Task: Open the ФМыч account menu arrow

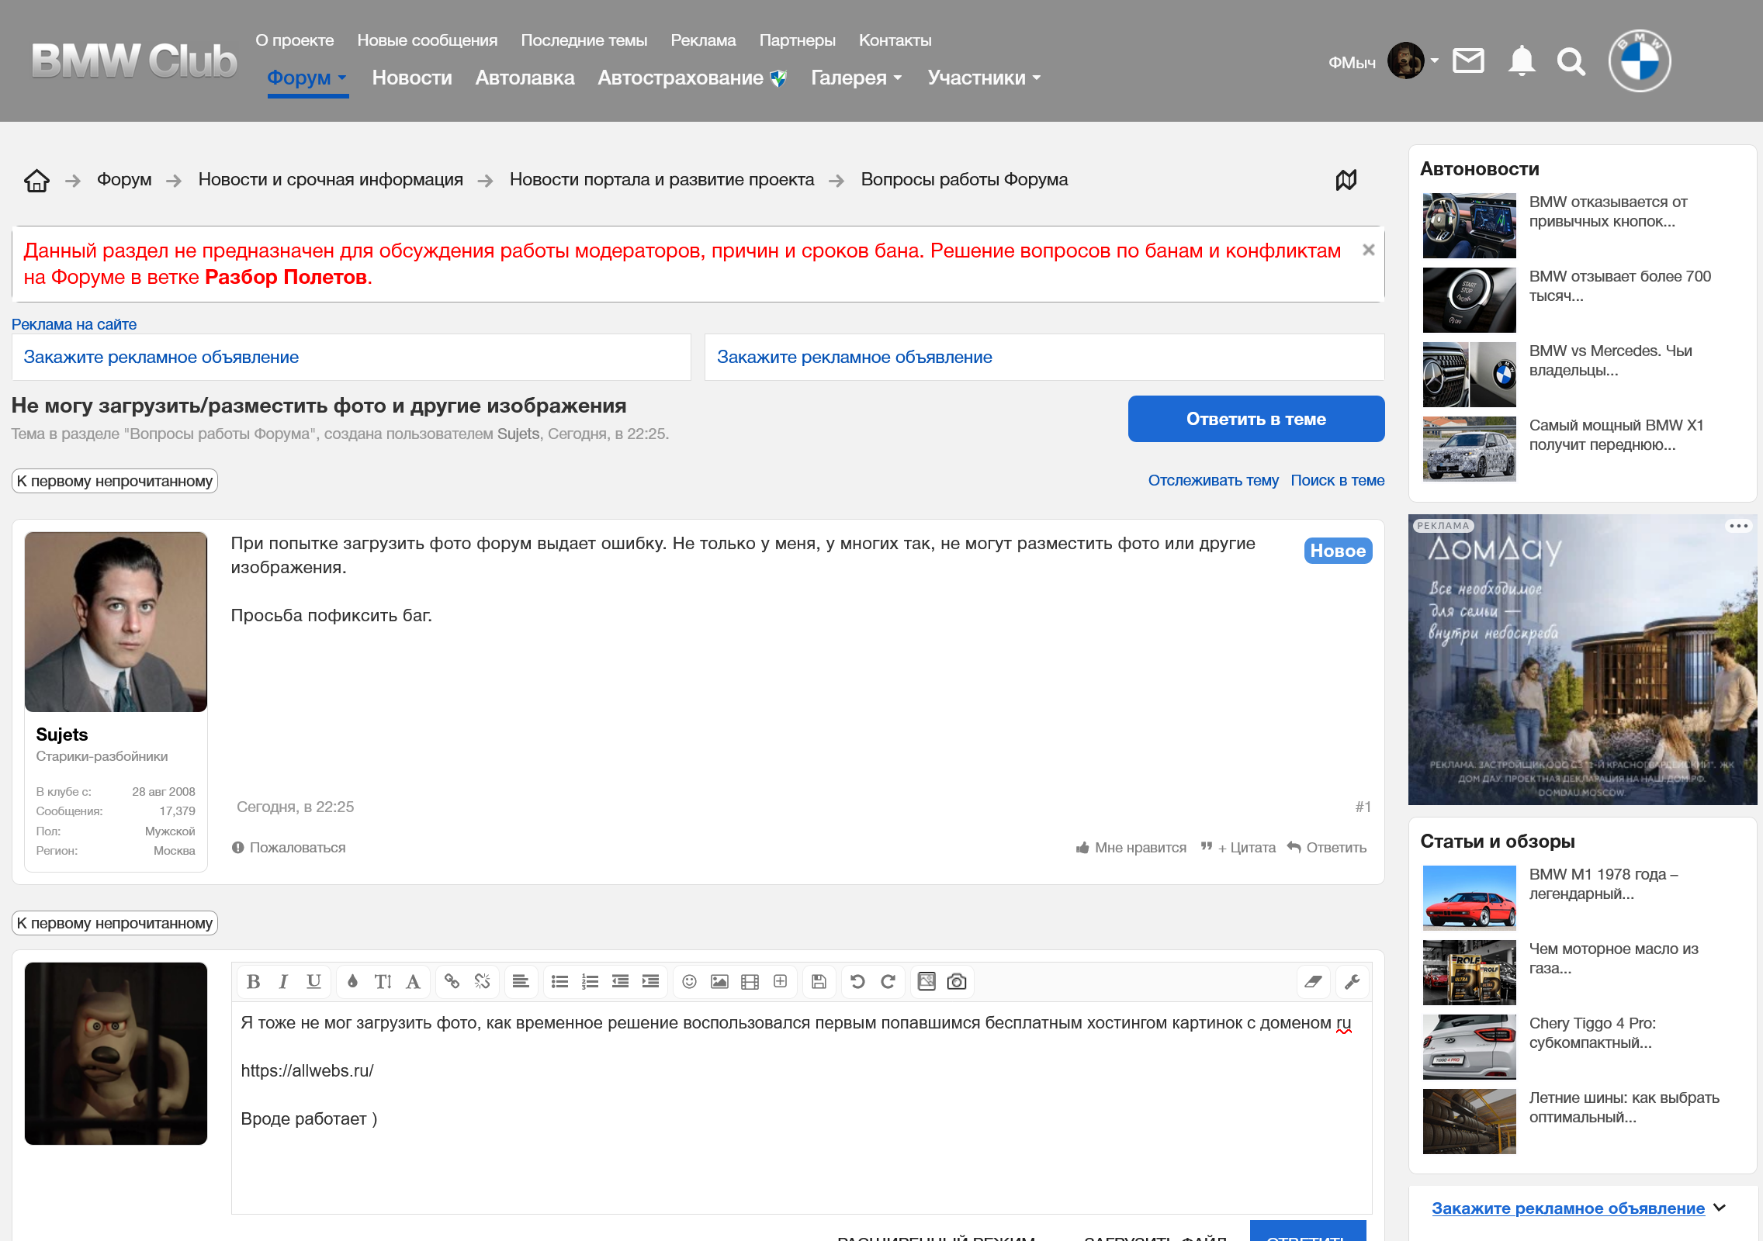Action: pyautogui.click(x=1435, y=60)
